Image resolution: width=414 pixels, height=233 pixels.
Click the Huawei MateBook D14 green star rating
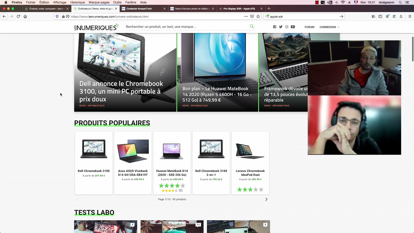click(172, 185)
